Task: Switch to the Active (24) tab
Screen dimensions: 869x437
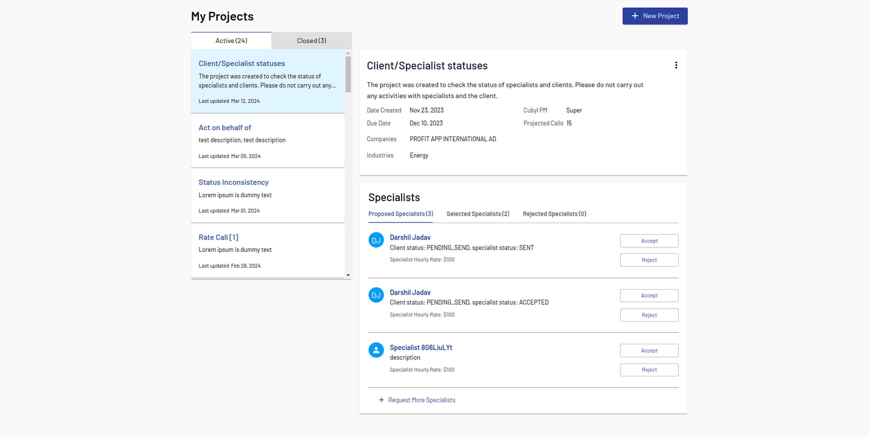Action: (231, 41)
